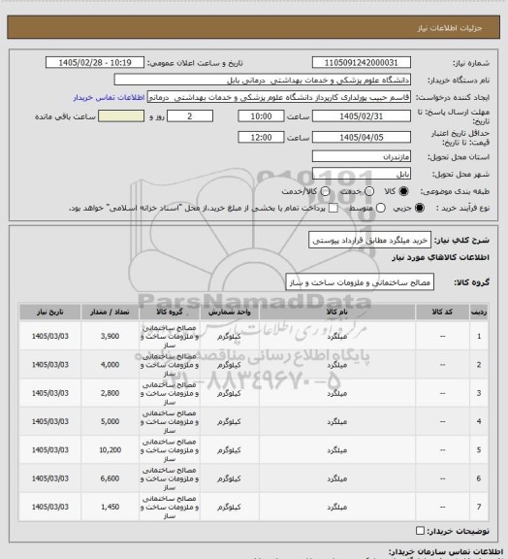Select the کالا radio button
Screen dimensions: 508x559
click(403, 191)
